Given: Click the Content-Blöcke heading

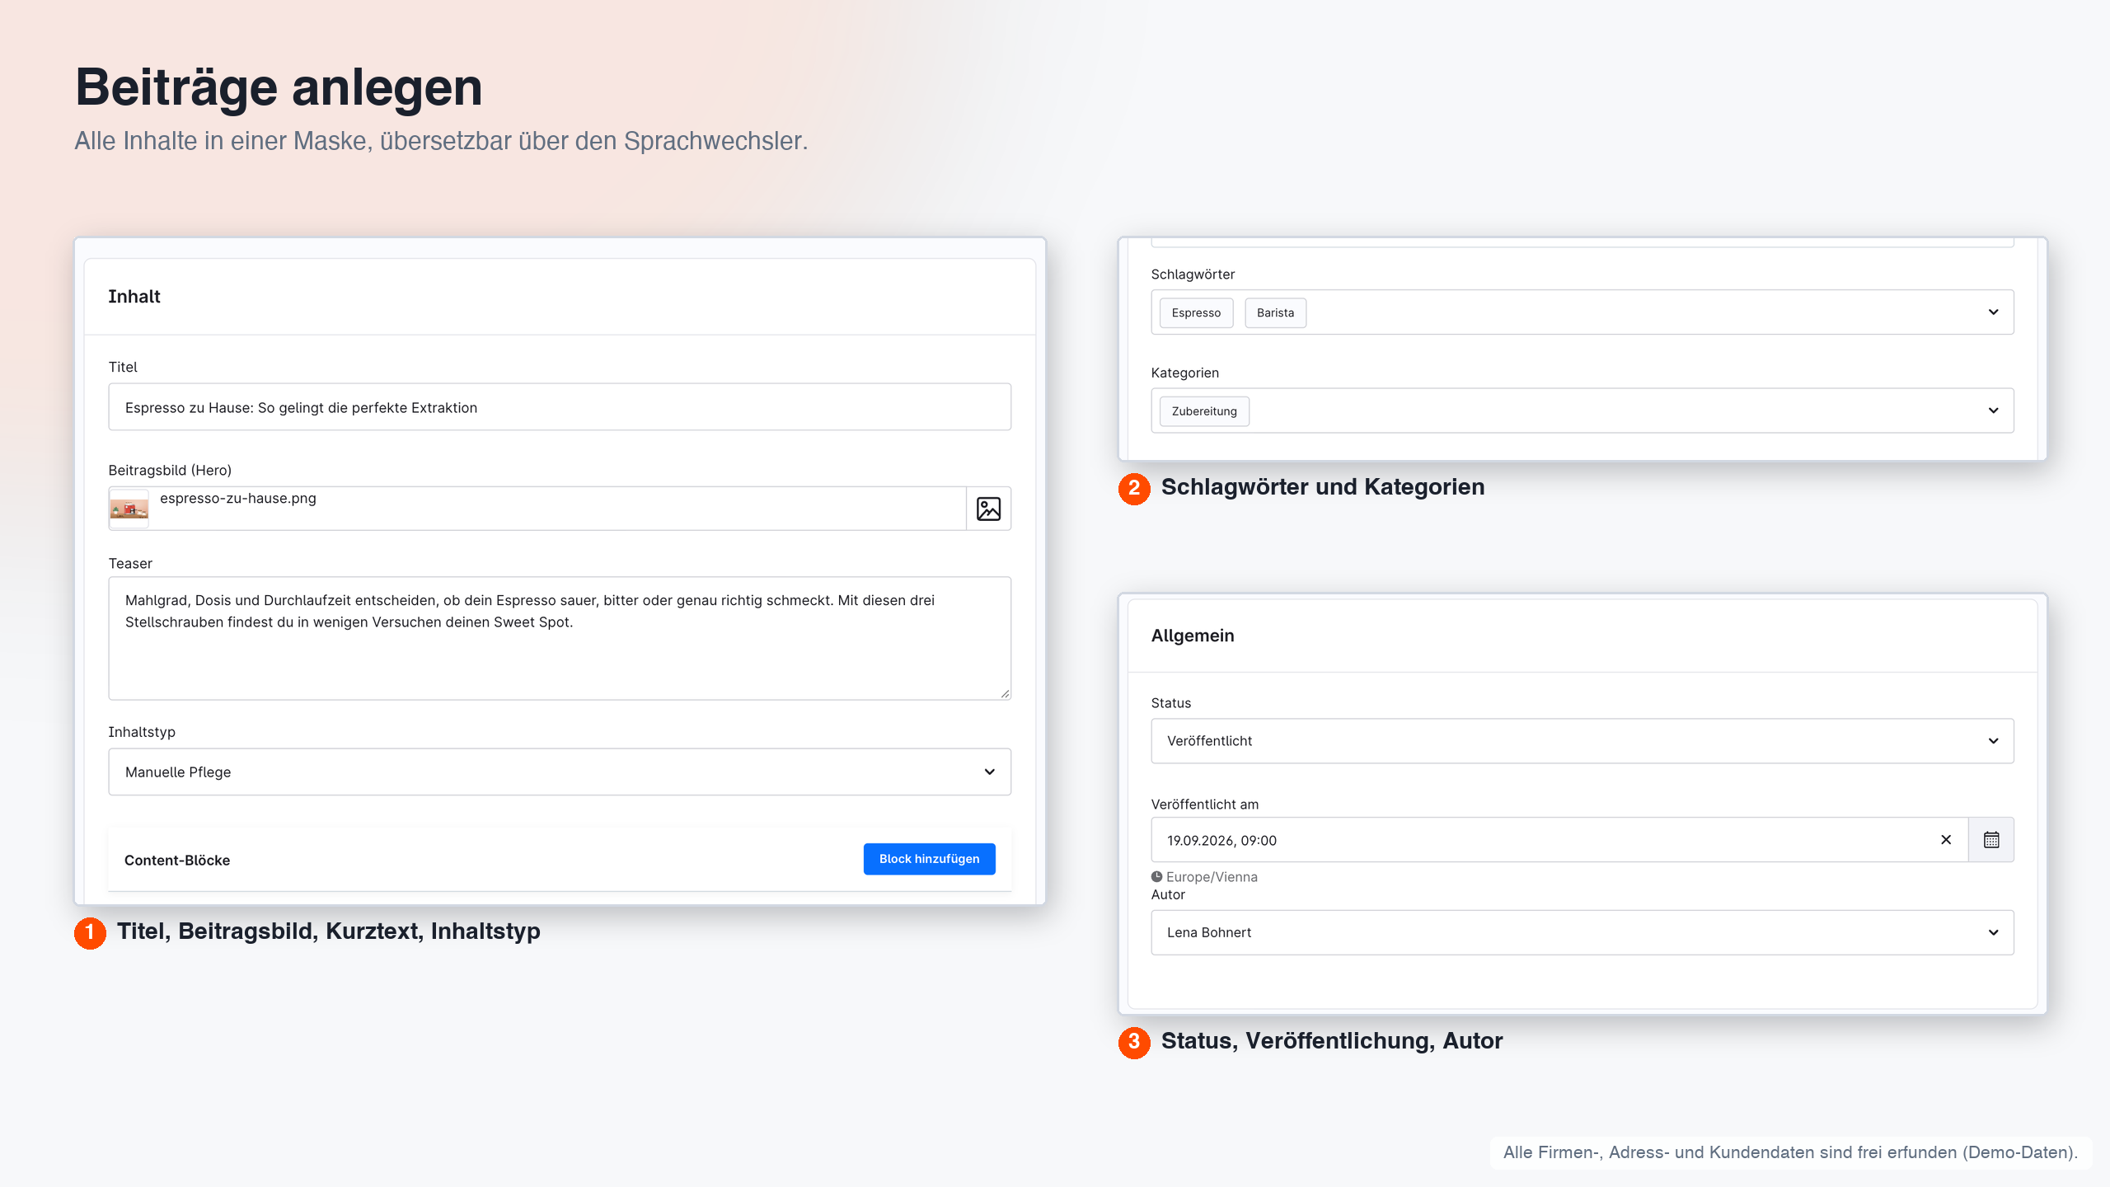Looking at the screenshot, I should pyautogui.click(x=177, y=861).
